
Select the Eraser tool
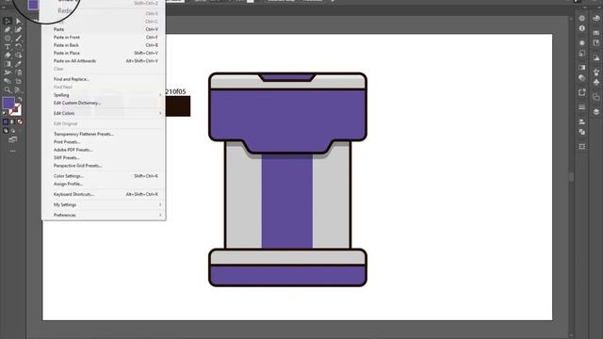[x=8, y=56]
